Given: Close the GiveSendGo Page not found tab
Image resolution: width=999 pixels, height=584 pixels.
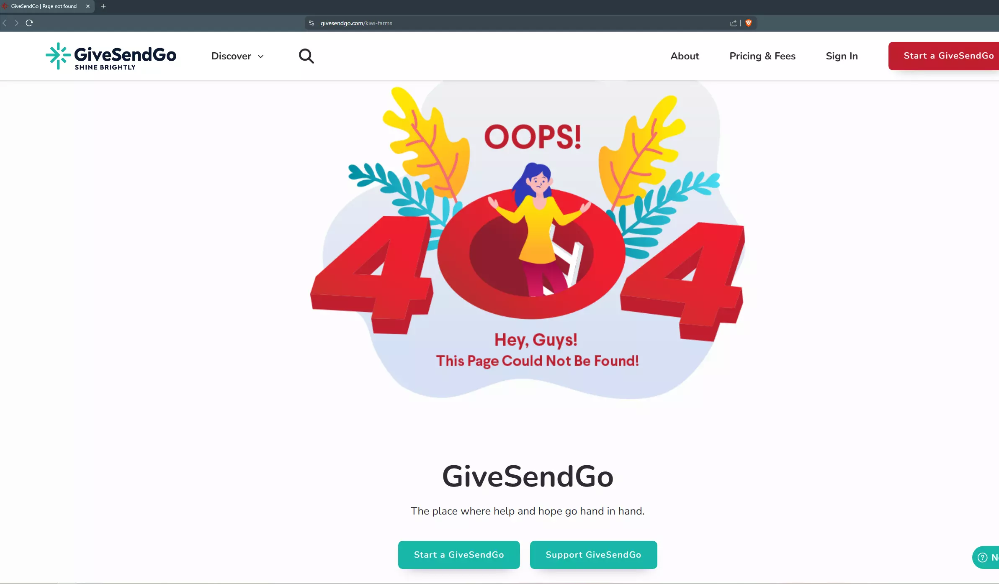Looking at the screenshot, I should pyautogui.click(x=88, y=6).
